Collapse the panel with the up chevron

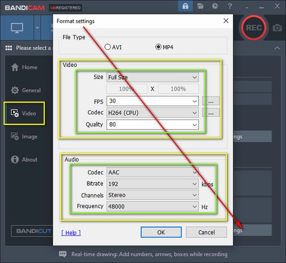(x=277, y=48)
